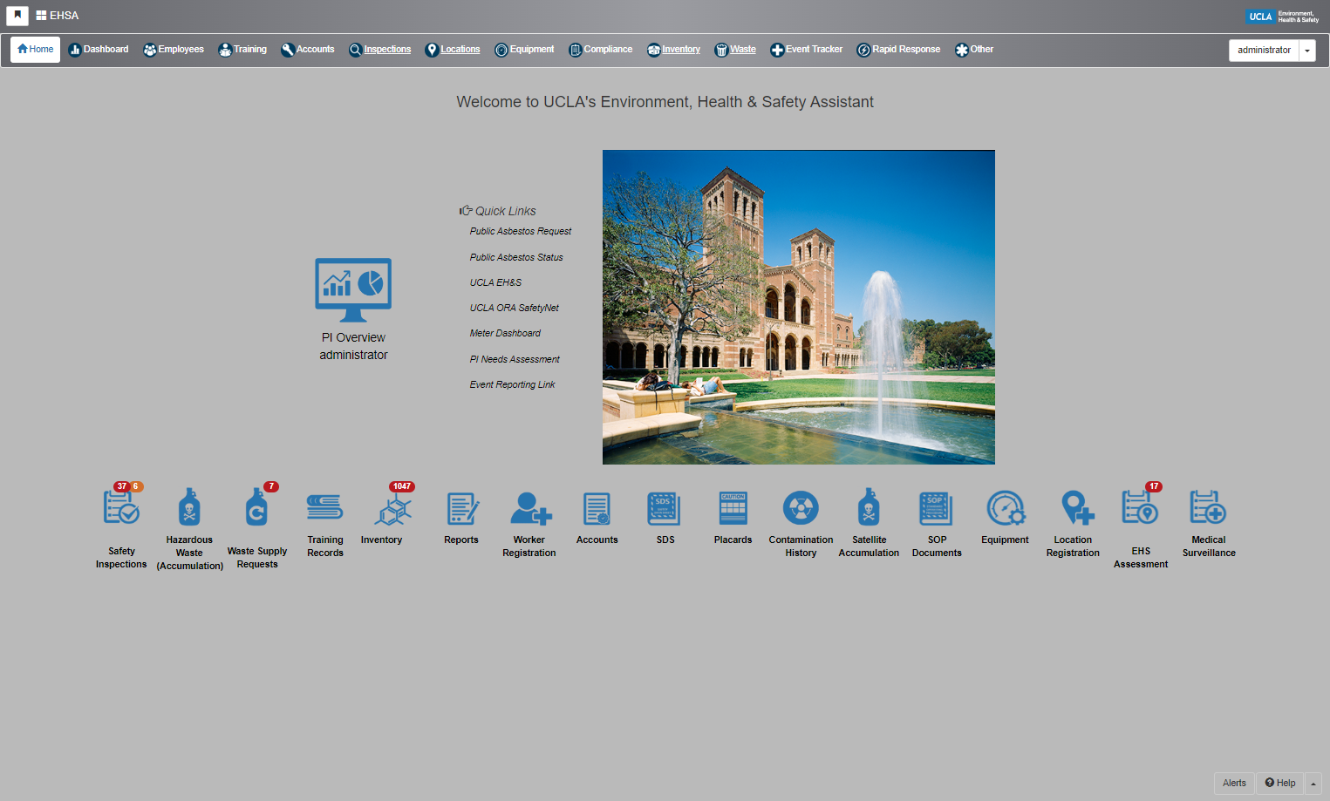Open the Worker Registration icon

click(530, 508)
